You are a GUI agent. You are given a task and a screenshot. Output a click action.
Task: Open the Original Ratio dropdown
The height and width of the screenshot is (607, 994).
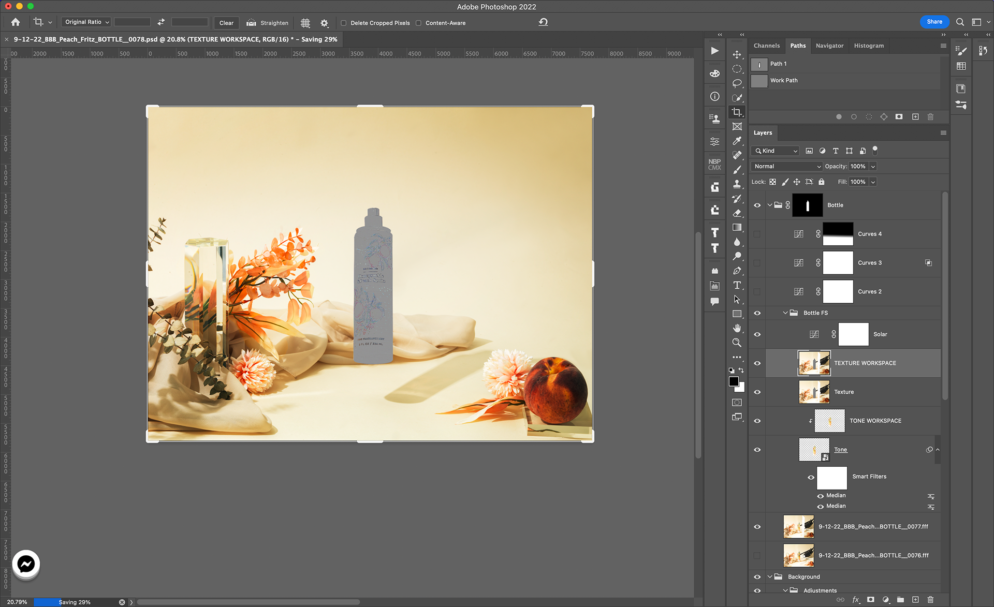(86, 22)
